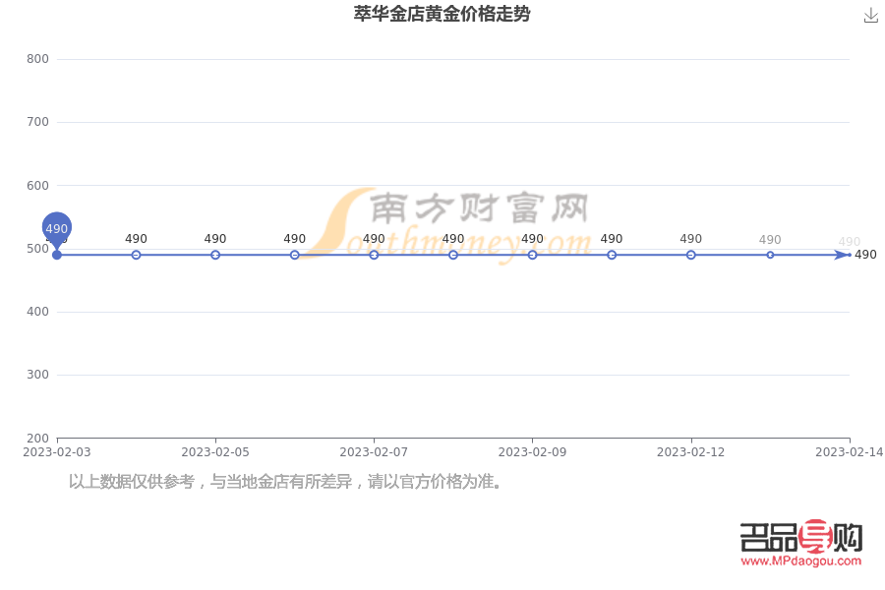Click the 2023-02-03 axis date label
Viewport: 885px width, 590px height.
click(x=56, y=452)
